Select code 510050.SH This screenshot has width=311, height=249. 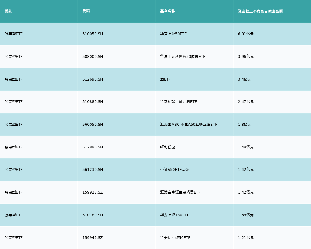click(x=93, y=34)
